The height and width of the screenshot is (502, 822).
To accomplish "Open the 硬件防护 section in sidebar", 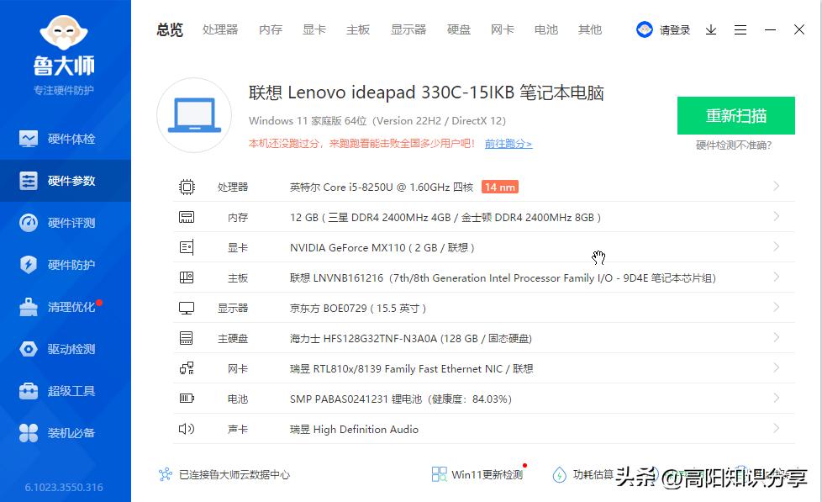I will pyautogui.click(x=66, y=264).
